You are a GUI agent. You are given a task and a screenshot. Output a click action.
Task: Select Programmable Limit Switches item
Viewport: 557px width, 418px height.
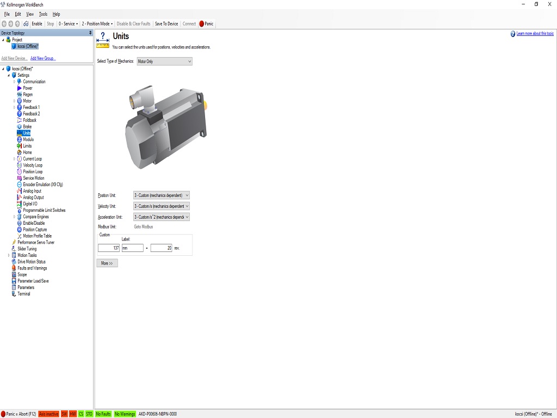coord(45,211)
